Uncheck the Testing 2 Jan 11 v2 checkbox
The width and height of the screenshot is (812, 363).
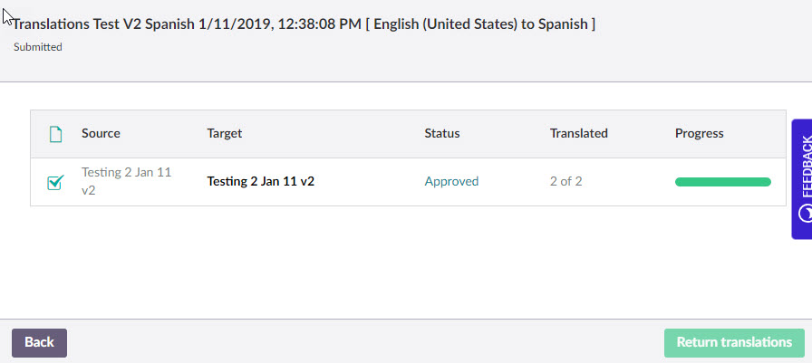pos(55,182)
